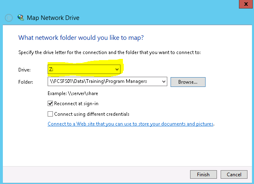
Task: Click the 'Reconnect at sign-in' label text
Action: point(76,104)
